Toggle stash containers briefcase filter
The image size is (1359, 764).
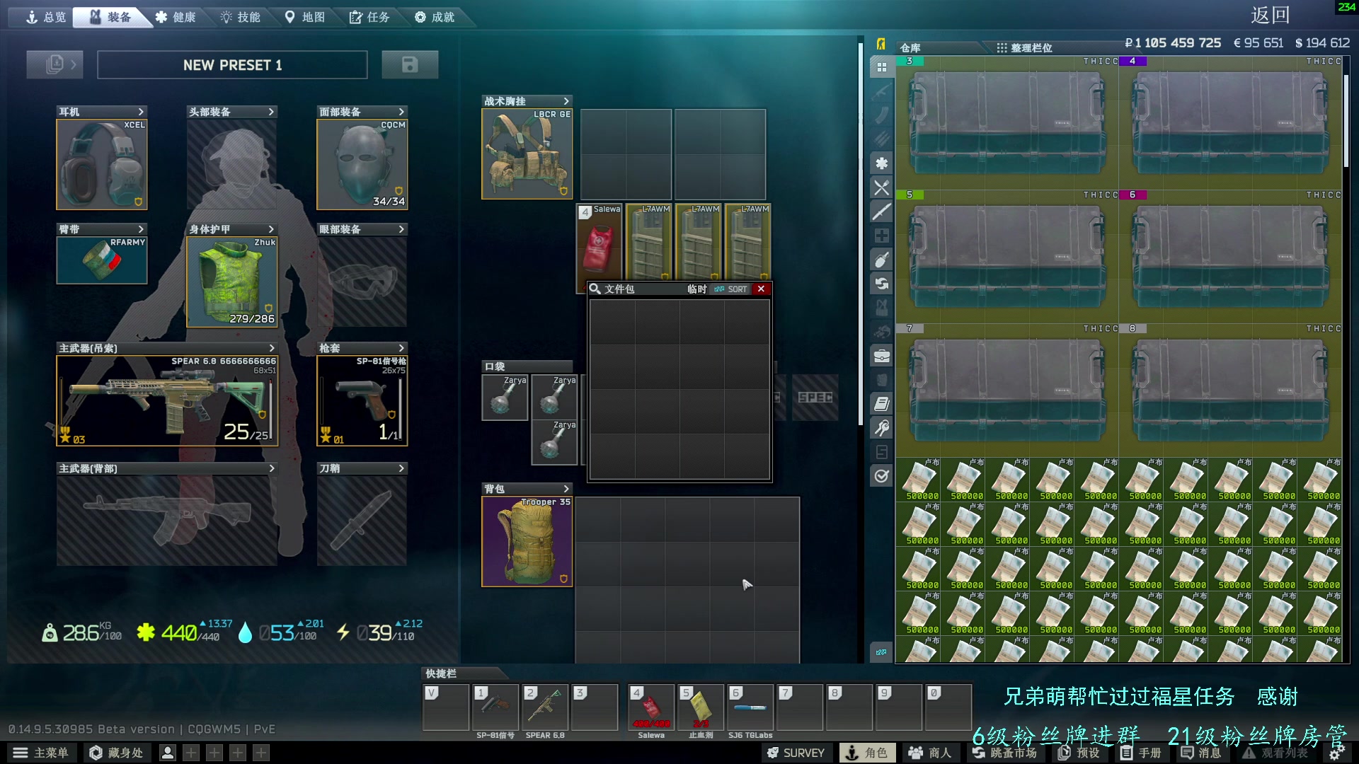[x=881, y=356]
